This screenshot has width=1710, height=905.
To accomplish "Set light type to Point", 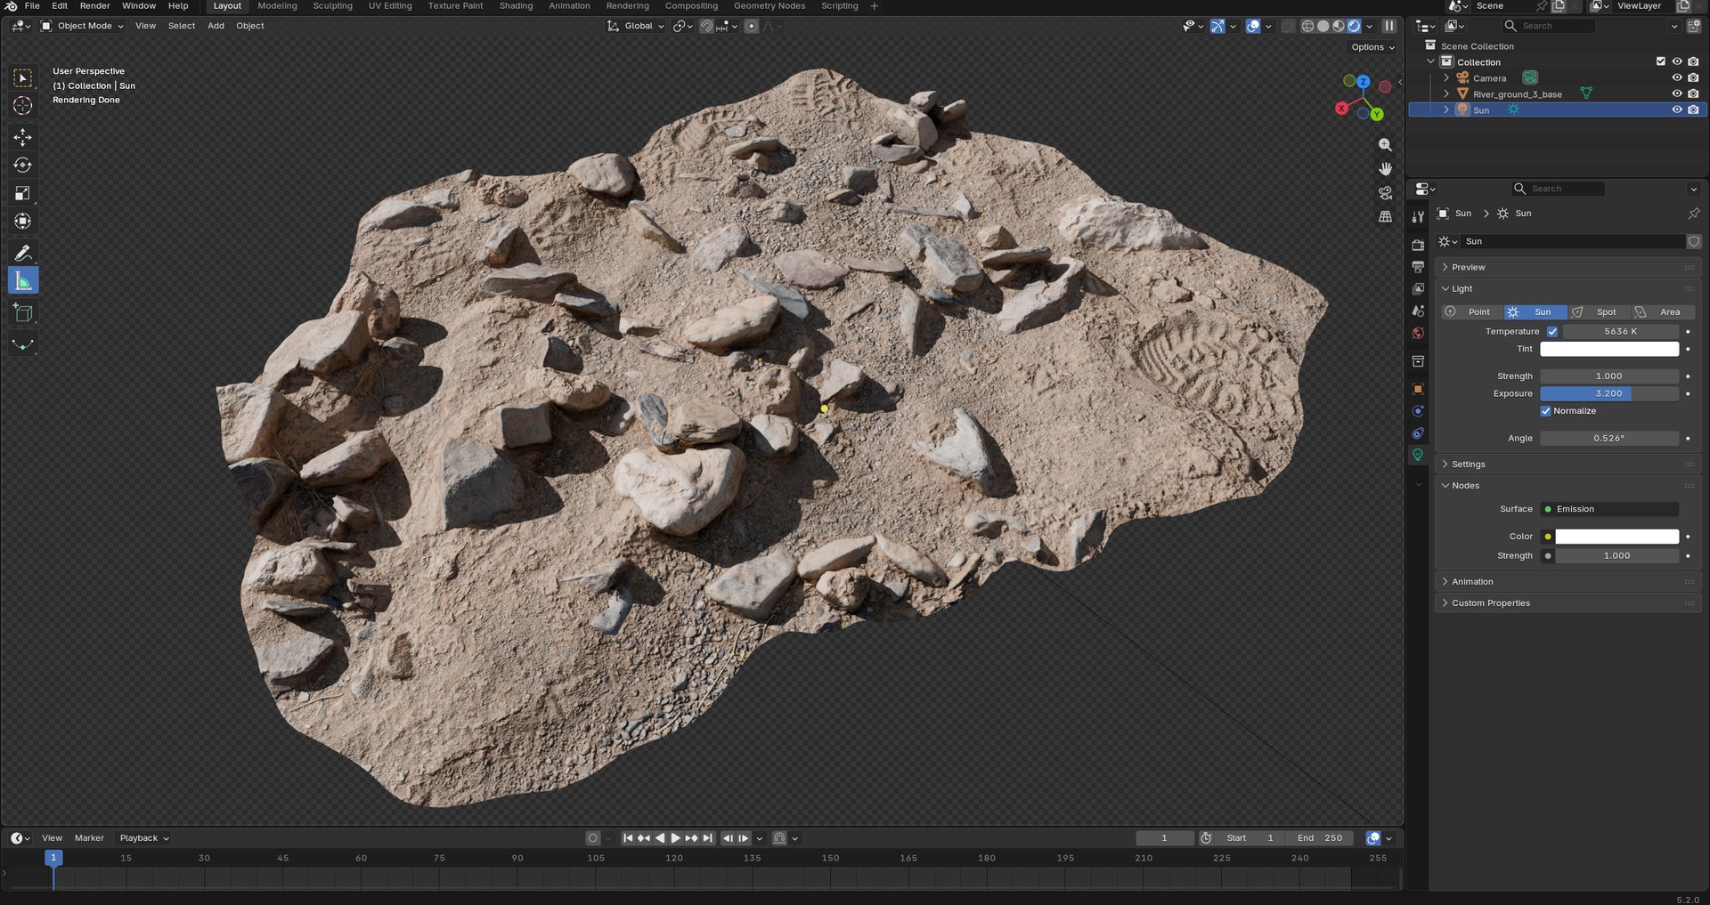I will (1472, 312).
